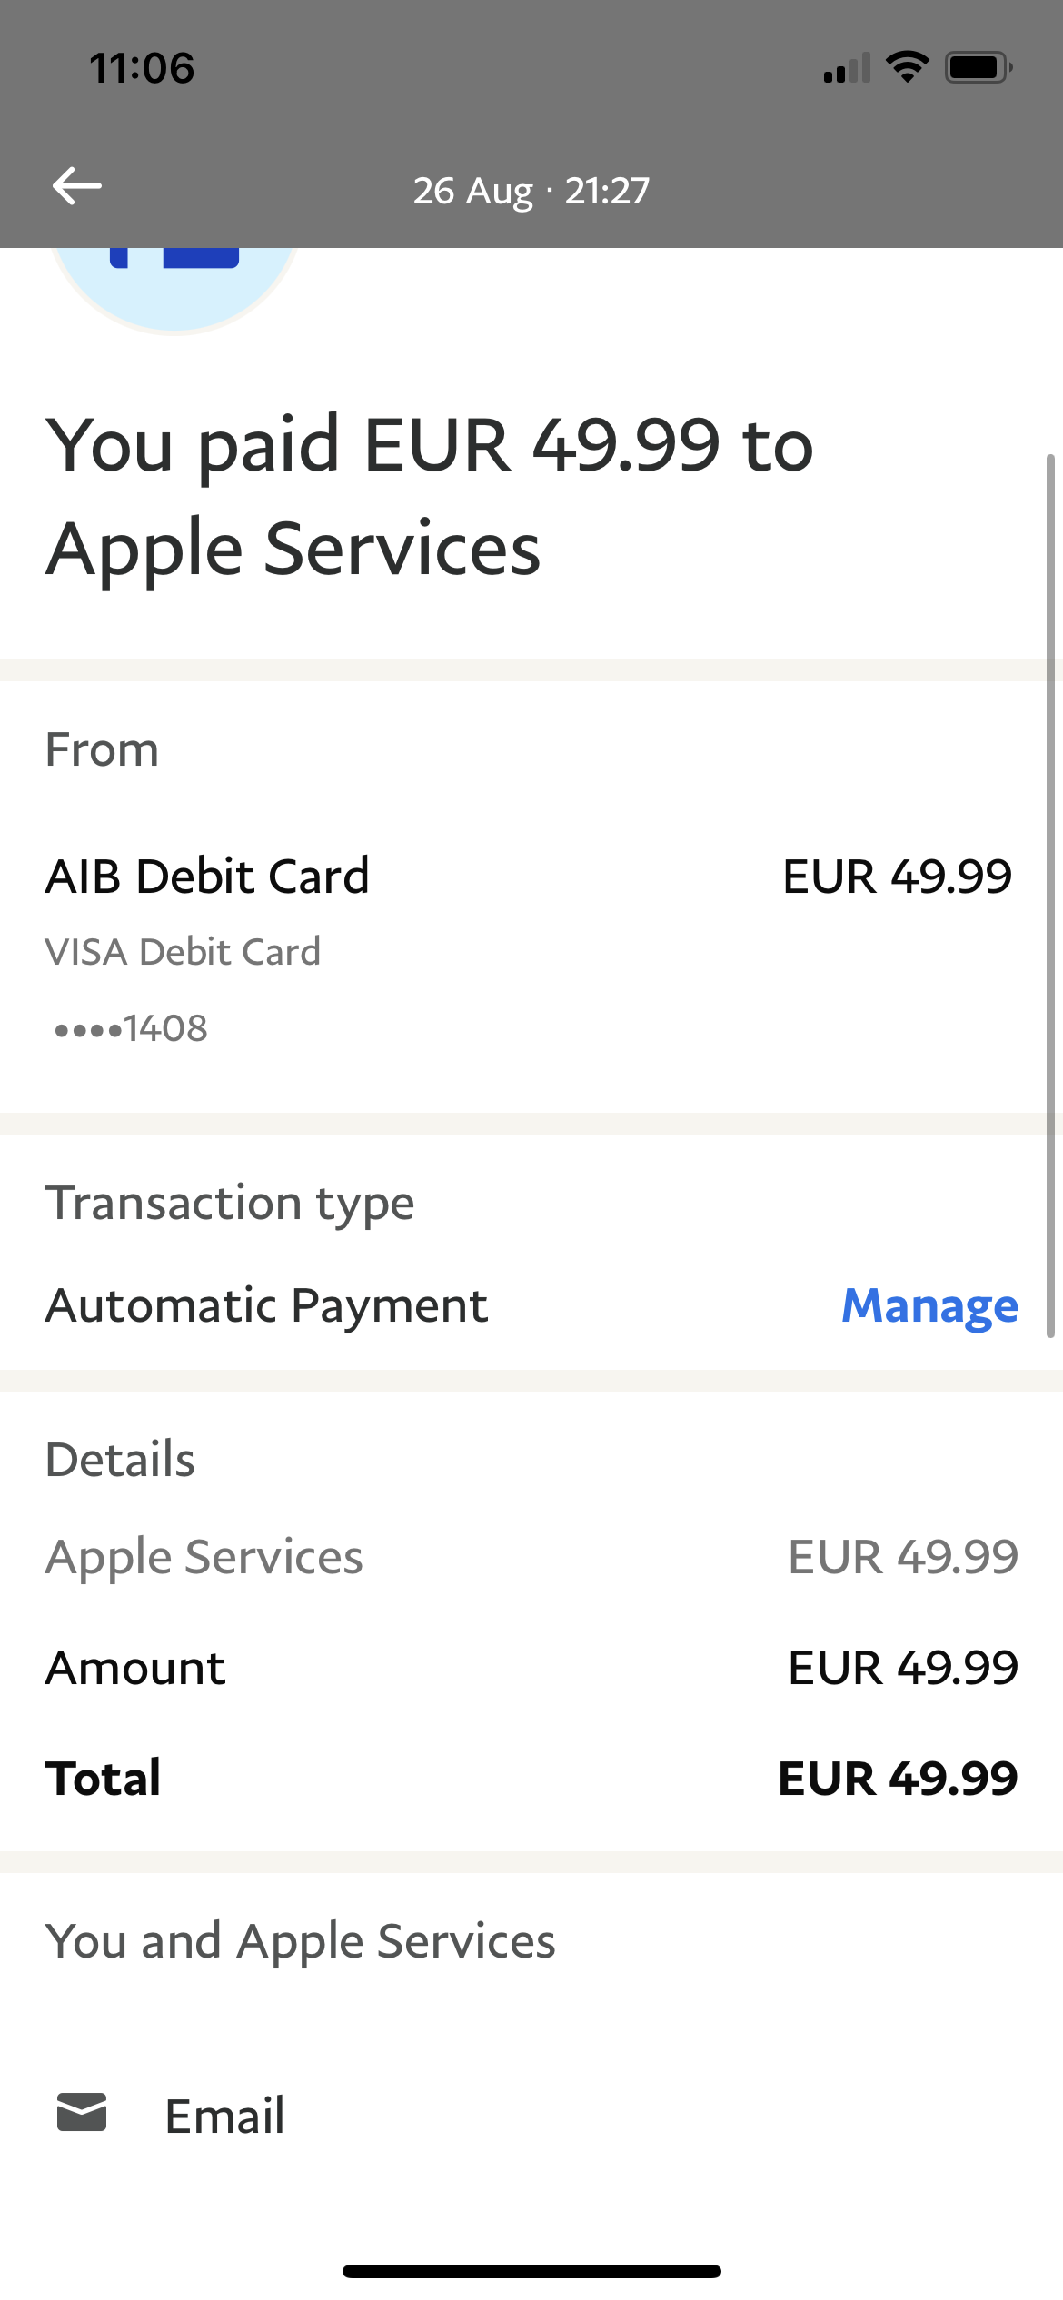Tap the Apple Services details line
Image resolution: width=1063 pixels, height=2300 pixels.
(x=204, y=1557)
